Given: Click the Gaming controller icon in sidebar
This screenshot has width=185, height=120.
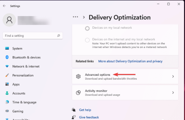Looking at the screenshot, I should click(7, 111).
